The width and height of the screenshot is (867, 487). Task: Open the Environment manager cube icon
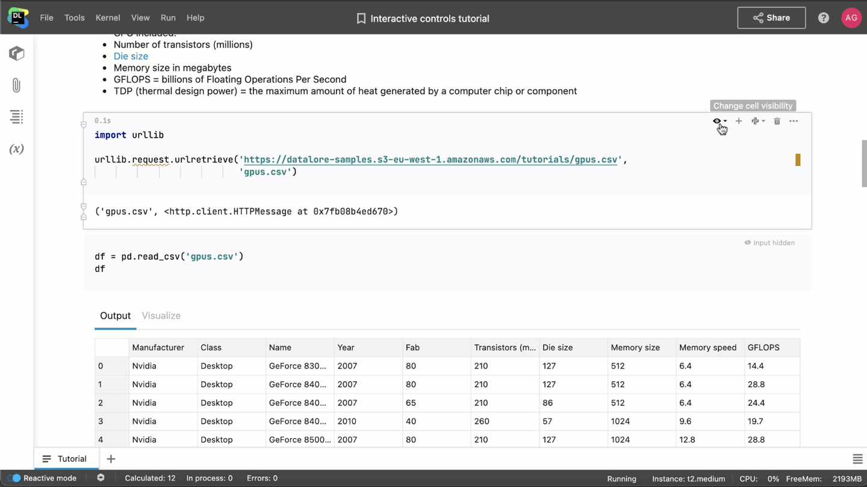(x=17, y=54)
